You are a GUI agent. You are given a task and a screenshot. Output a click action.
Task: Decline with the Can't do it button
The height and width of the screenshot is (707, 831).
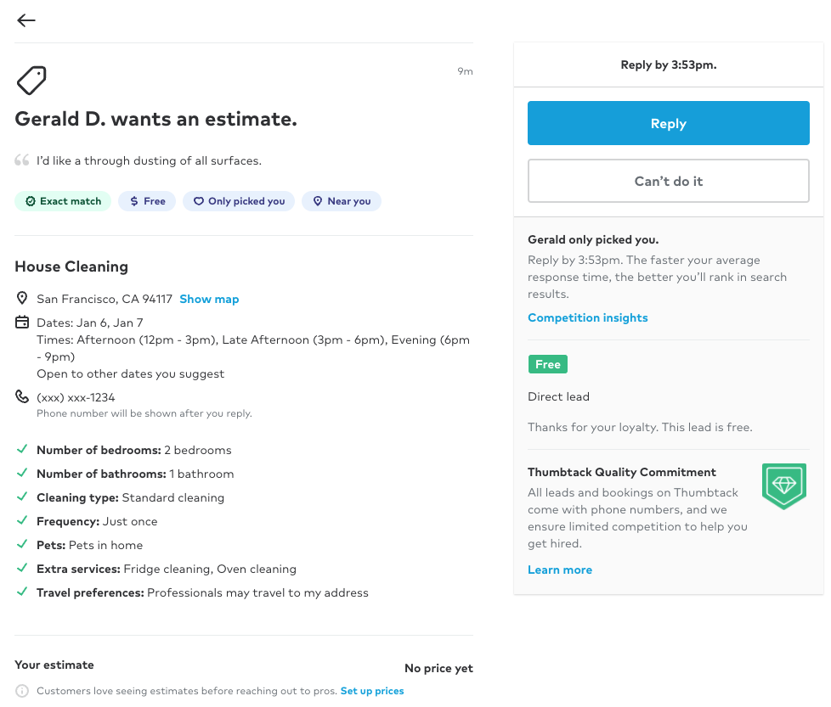pos(668,181)
